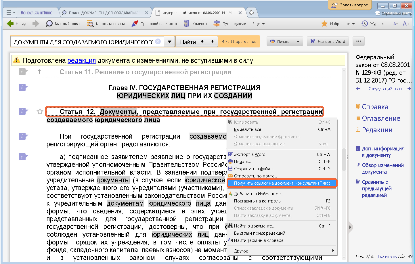Image resolution: width=415 pixels, height=264 pixels.
Task: Follow редакция link in warning banner
Action: [x=82, y=60]
